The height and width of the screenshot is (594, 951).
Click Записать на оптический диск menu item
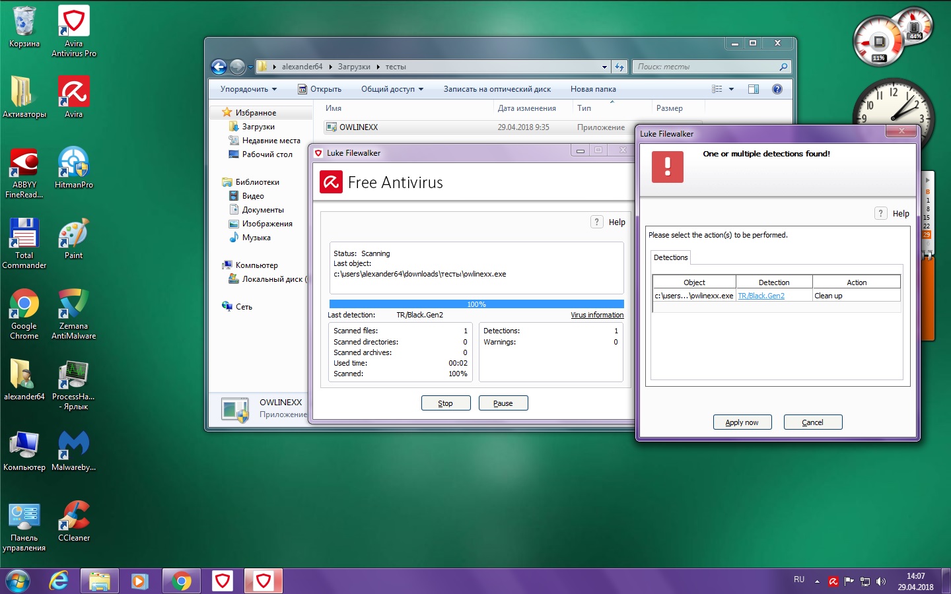[x=497, y=89]
